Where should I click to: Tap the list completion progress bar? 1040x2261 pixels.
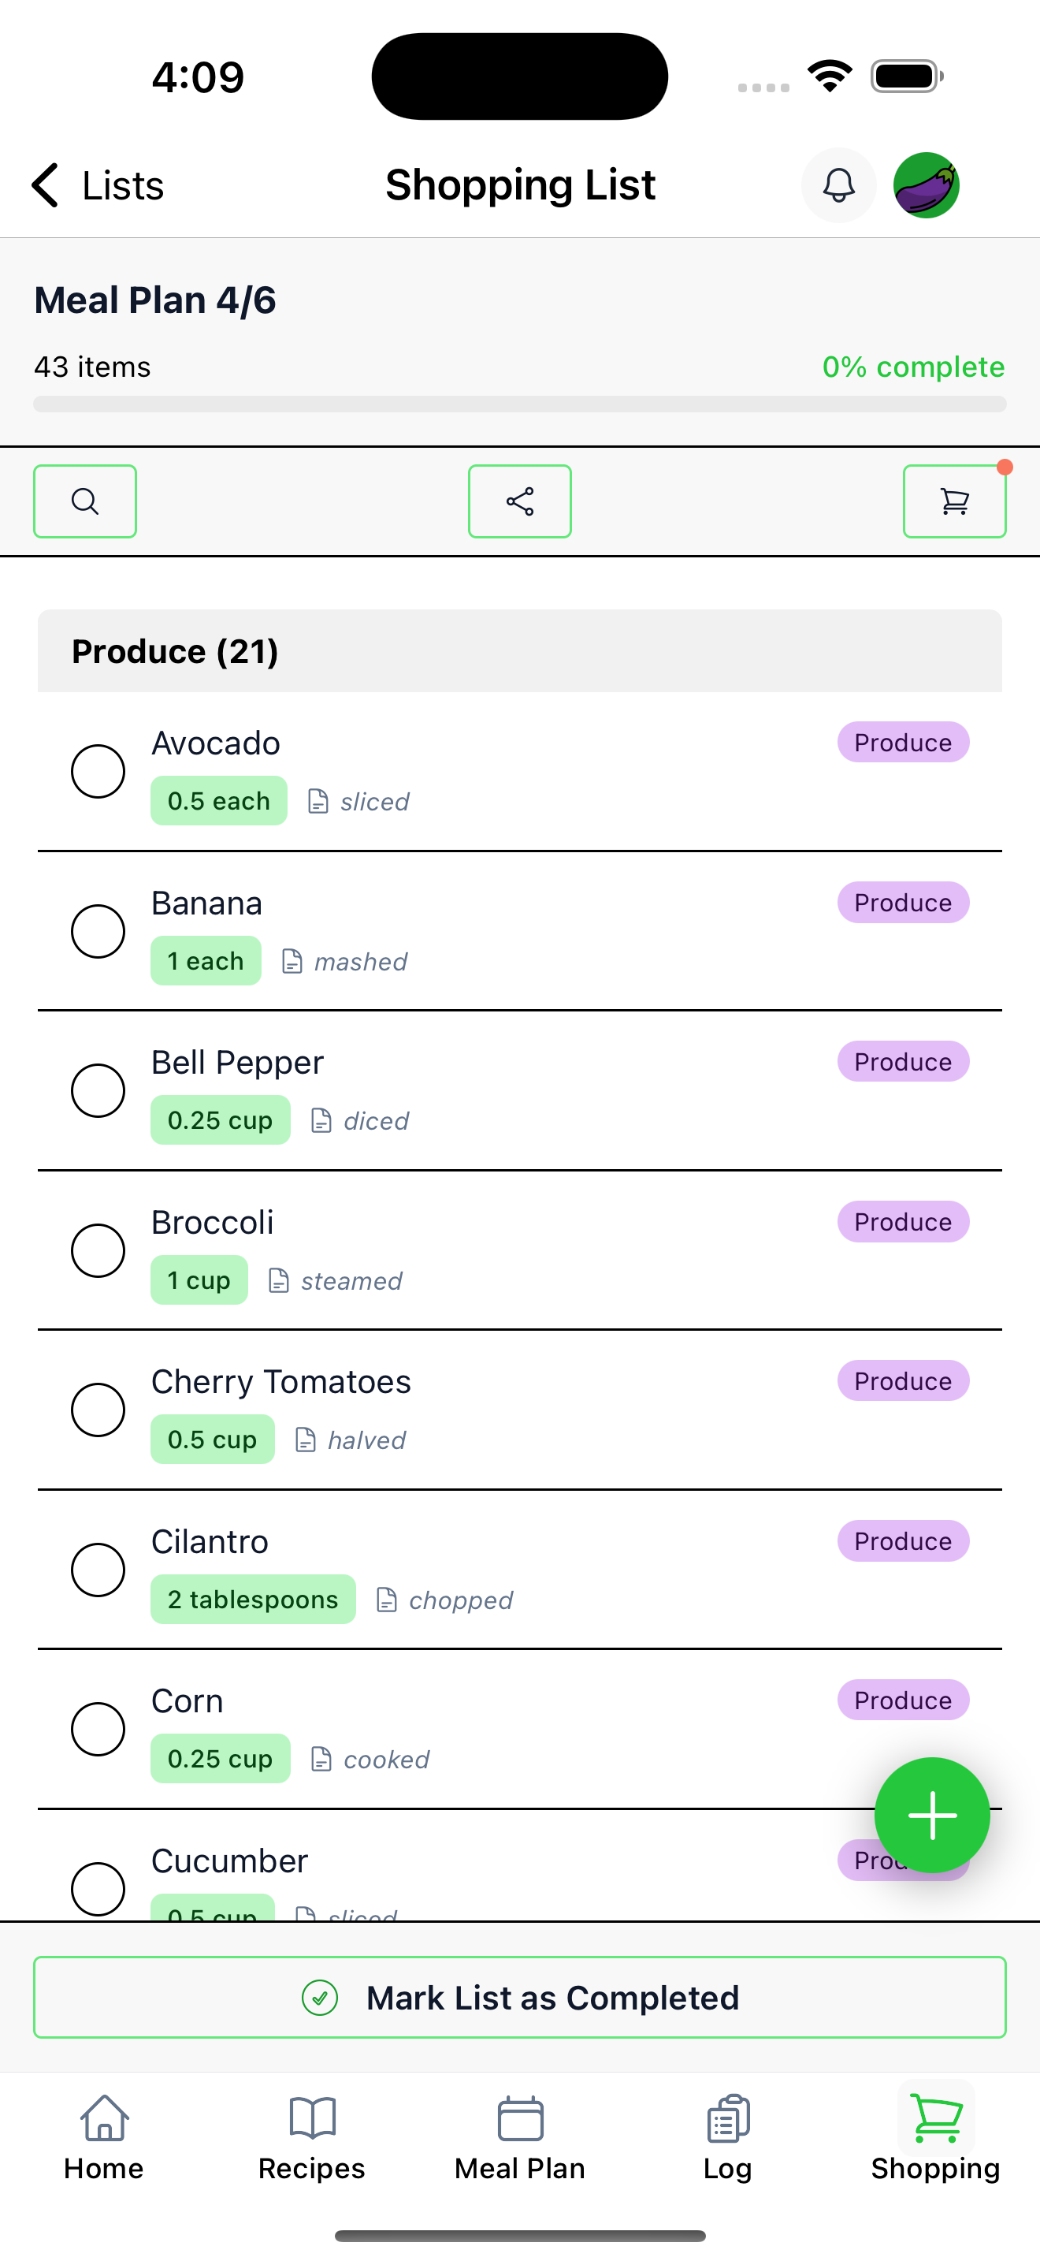coord(520,404)
